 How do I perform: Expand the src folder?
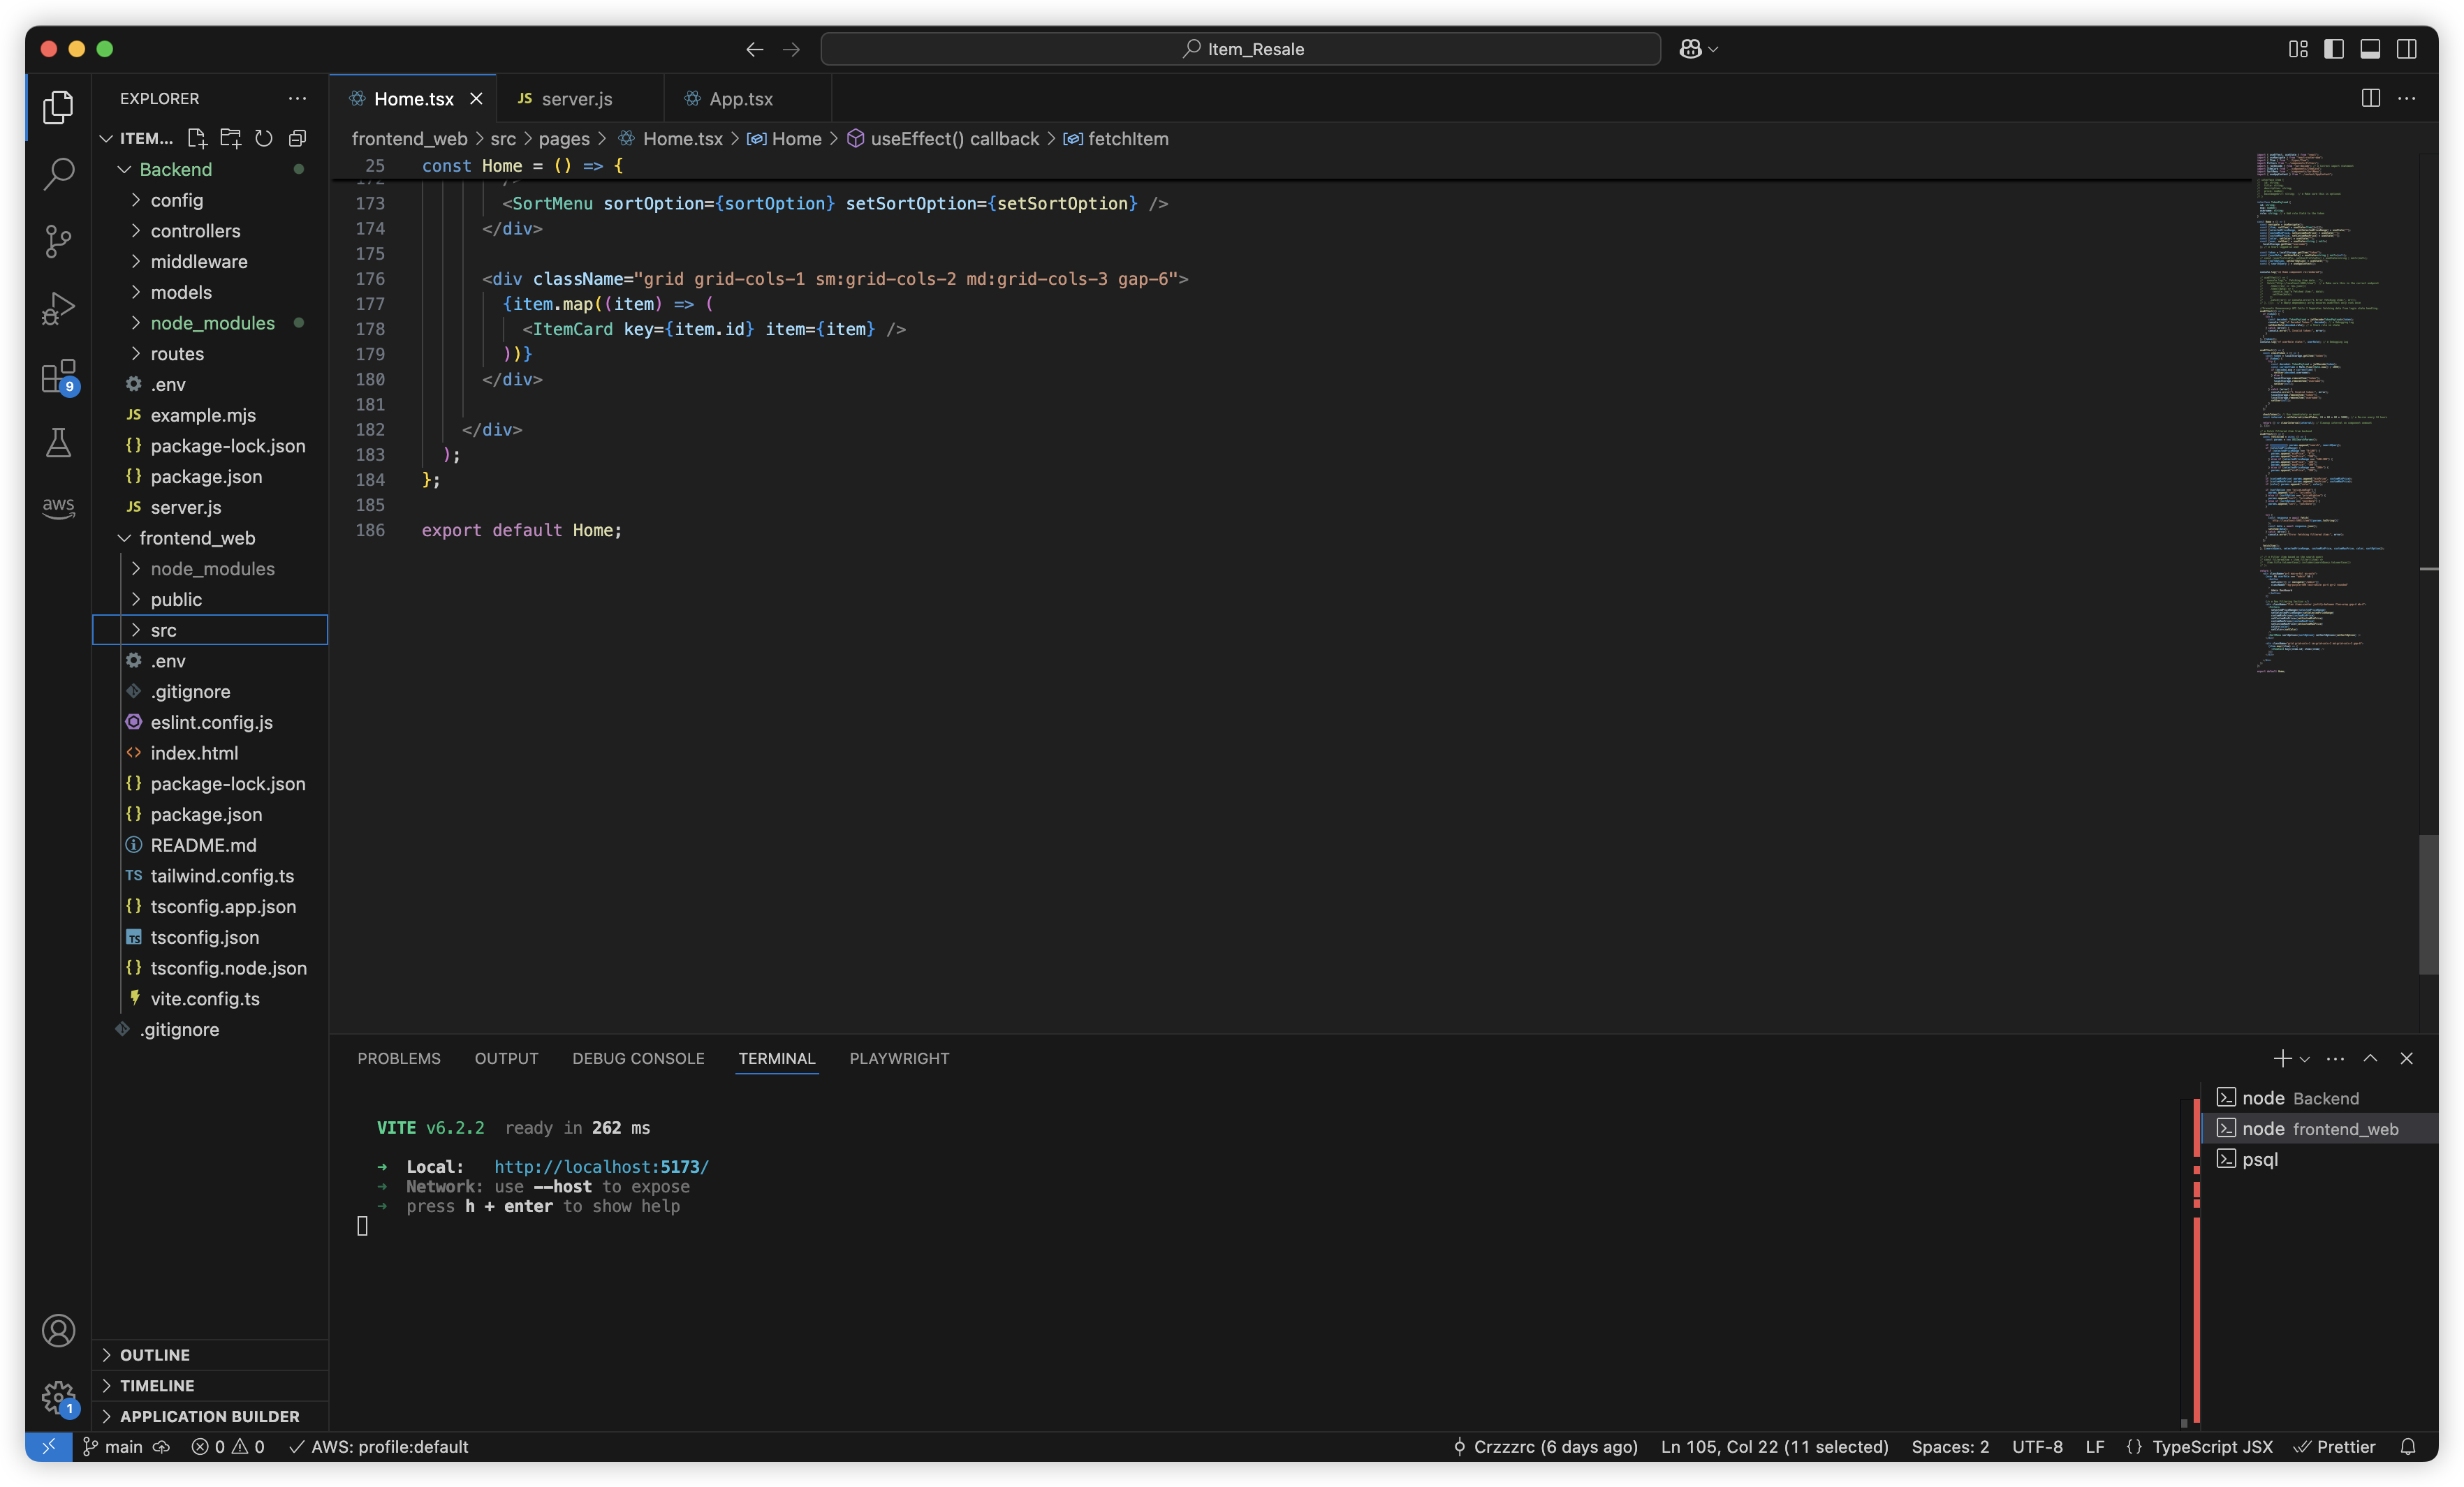pos(210,630)
